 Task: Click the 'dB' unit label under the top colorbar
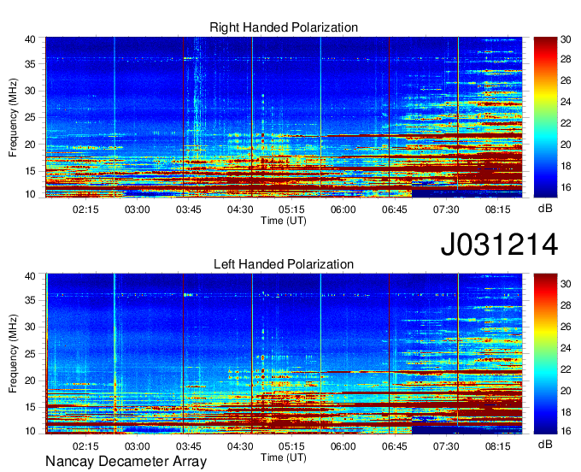coord(545,209)
